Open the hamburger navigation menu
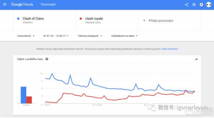This screenshot has height=118, width=214. tap(5, 4)
